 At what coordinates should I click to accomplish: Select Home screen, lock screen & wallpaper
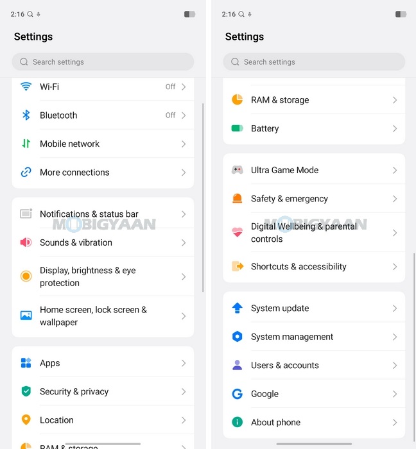pos(93,316)
